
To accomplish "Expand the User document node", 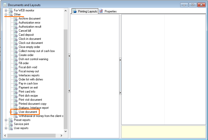I will pos(11,112).
